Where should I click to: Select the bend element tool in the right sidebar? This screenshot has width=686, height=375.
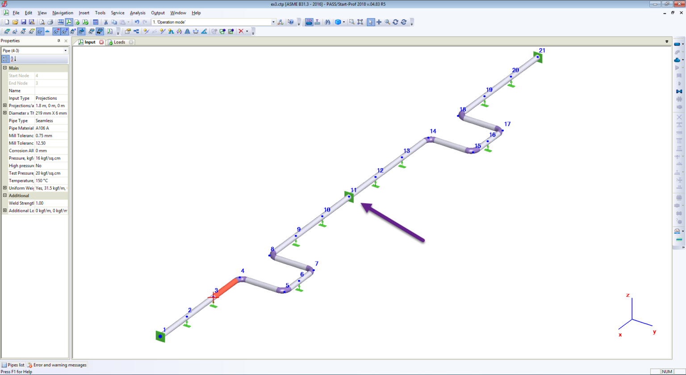[x=677, y=52]
